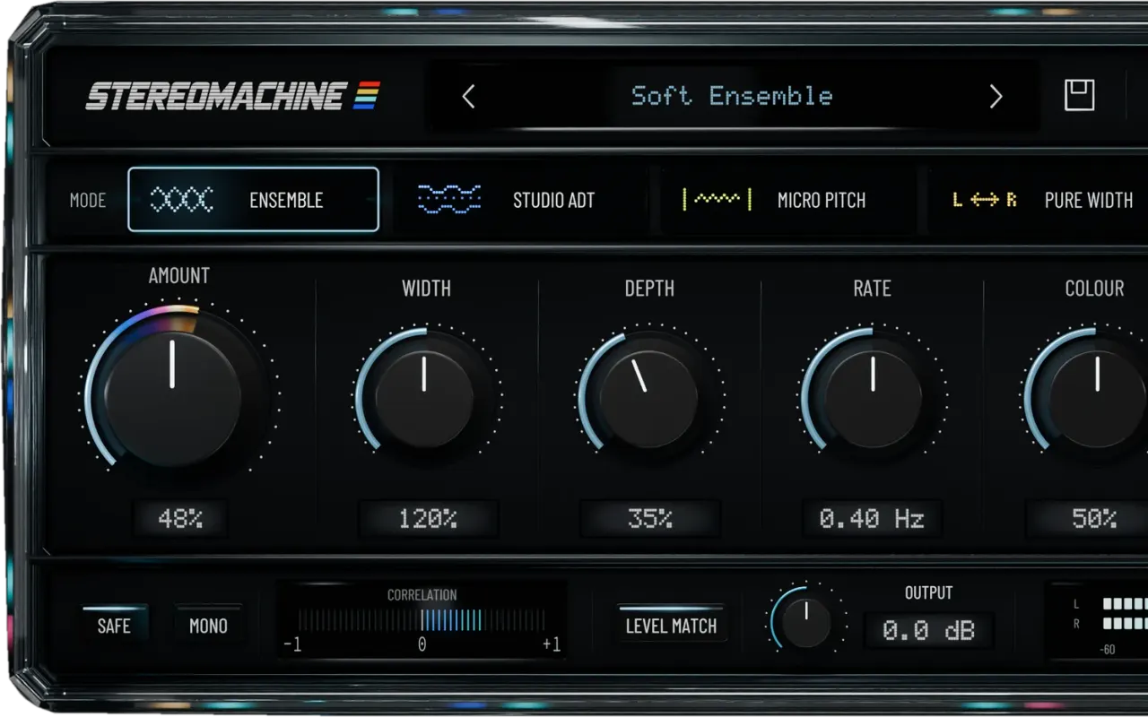
Task: Click the Output value field showing 0.0 dB
Action: tap(928, 631)
